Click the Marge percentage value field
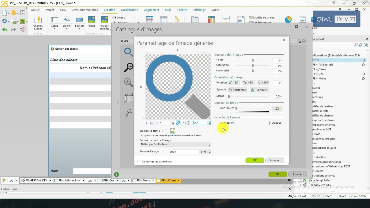 (x=277, y=96)
